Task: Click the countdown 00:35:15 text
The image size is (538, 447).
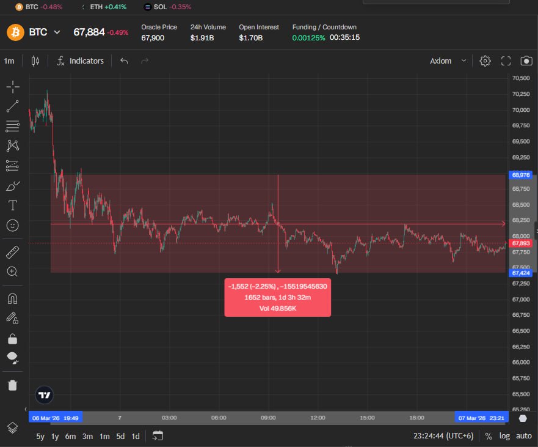Action: pos(344,37)
